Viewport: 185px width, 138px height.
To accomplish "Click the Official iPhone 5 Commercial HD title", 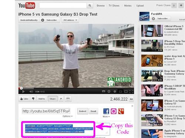I will coord(174,28).
